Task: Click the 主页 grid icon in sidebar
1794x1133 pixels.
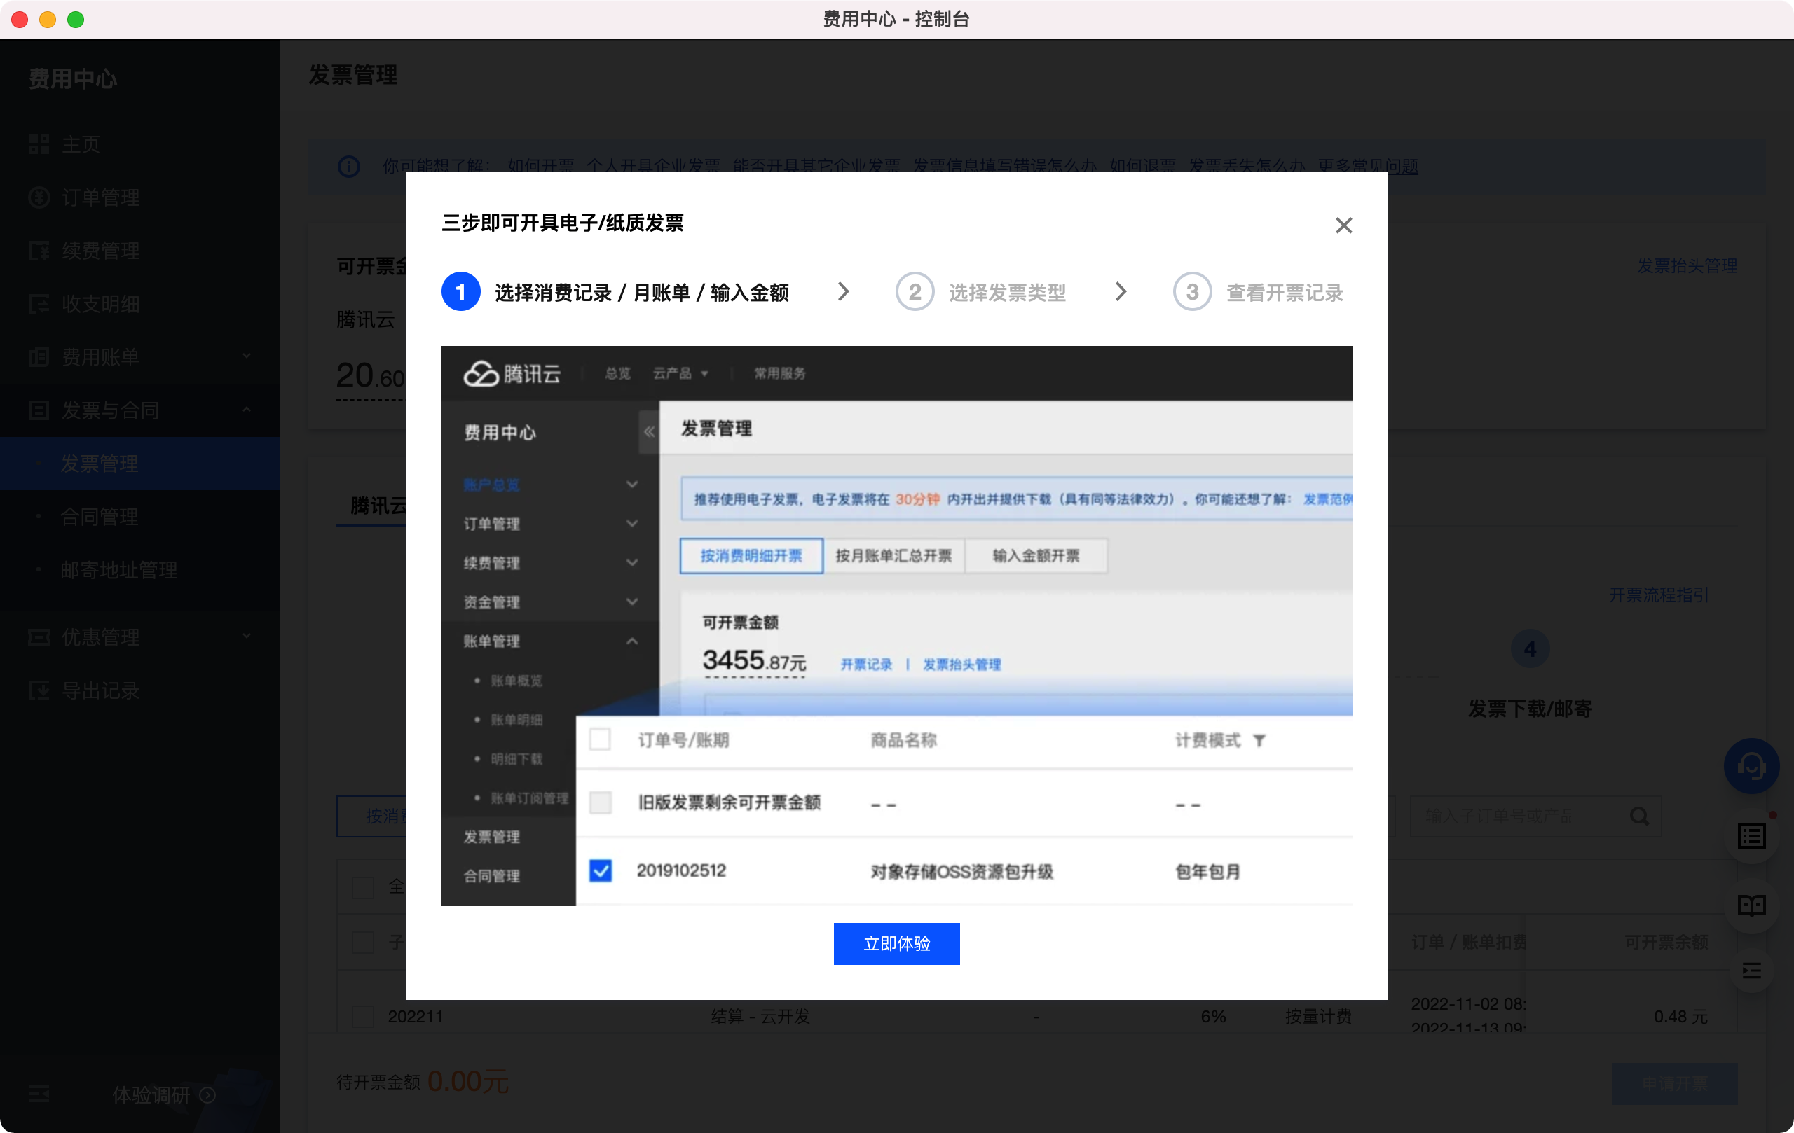Action: tap(39, 144)
